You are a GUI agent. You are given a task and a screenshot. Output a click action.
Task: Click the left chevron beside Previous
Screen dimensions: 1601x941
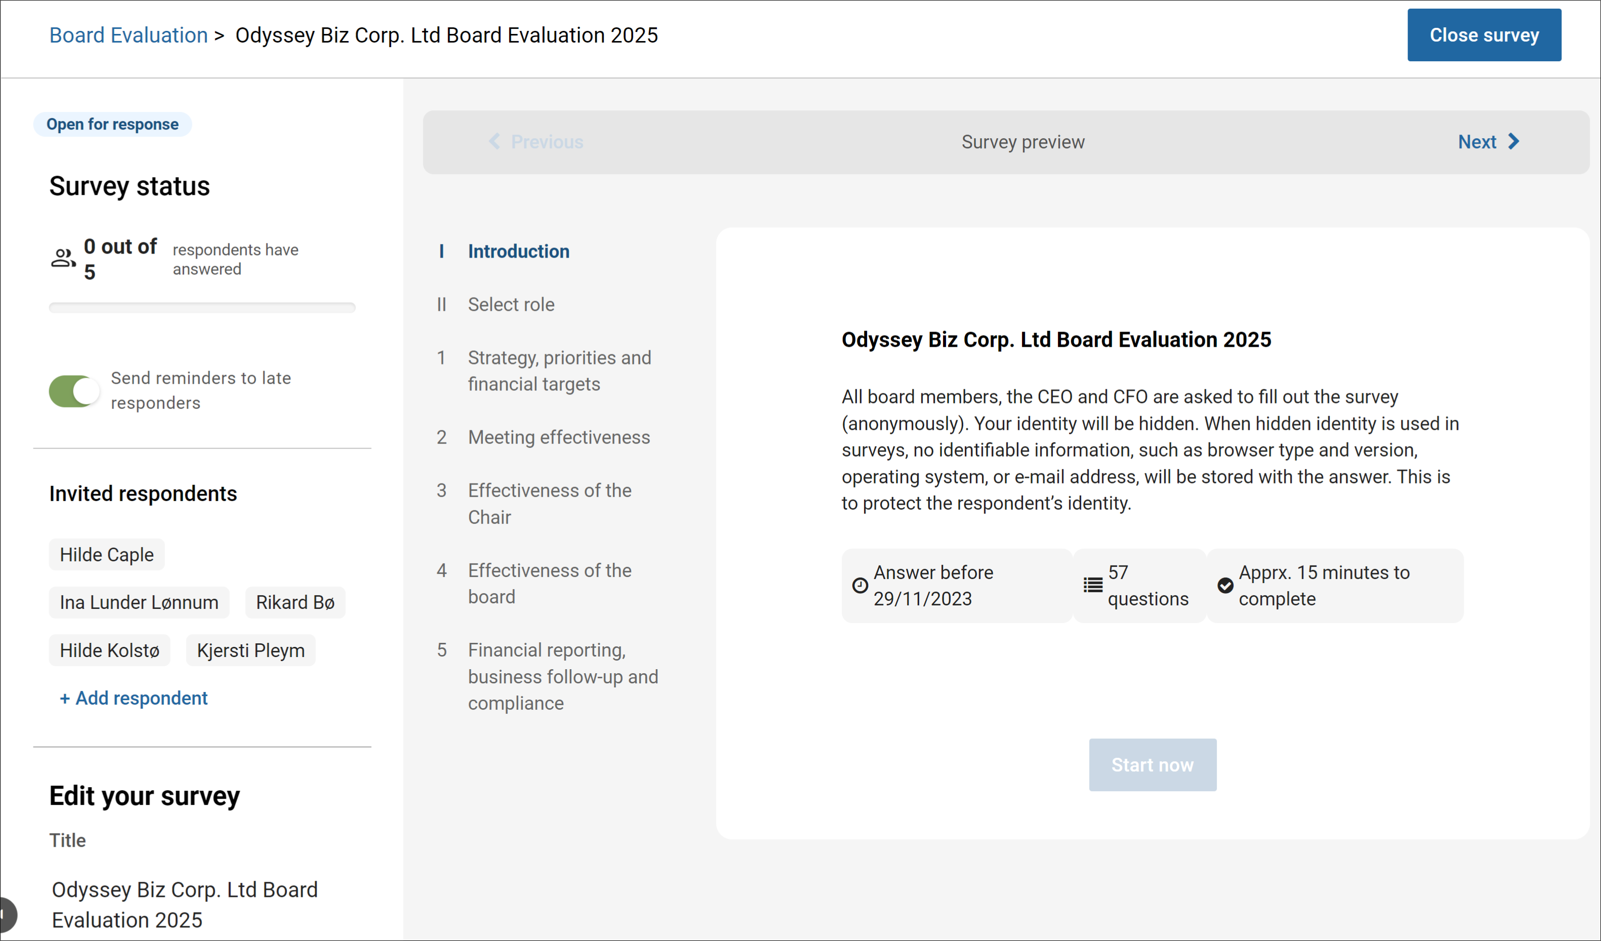[x=496, y=142]
